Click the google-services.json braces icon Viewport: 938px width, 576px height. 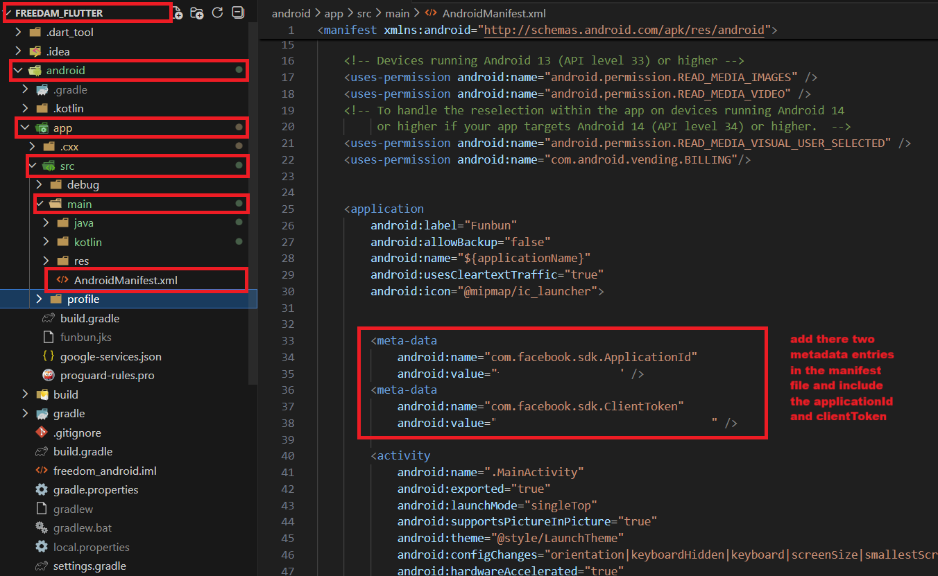pyautogui.click(x=48, y=356)
